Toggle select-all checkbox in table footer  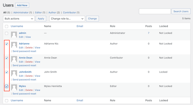pos(7,100)
